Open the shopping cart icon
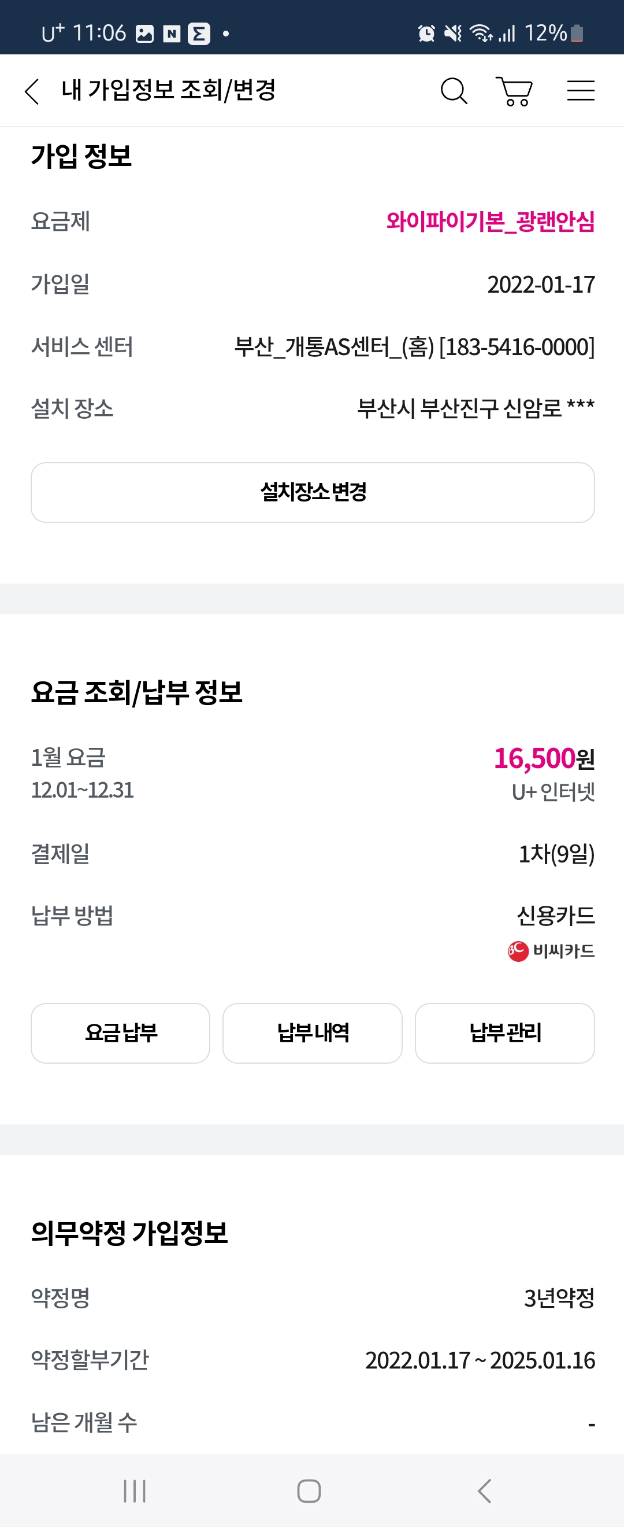Image resolution: width=624 pixels, height=1527 pixels. click(514, 91)
